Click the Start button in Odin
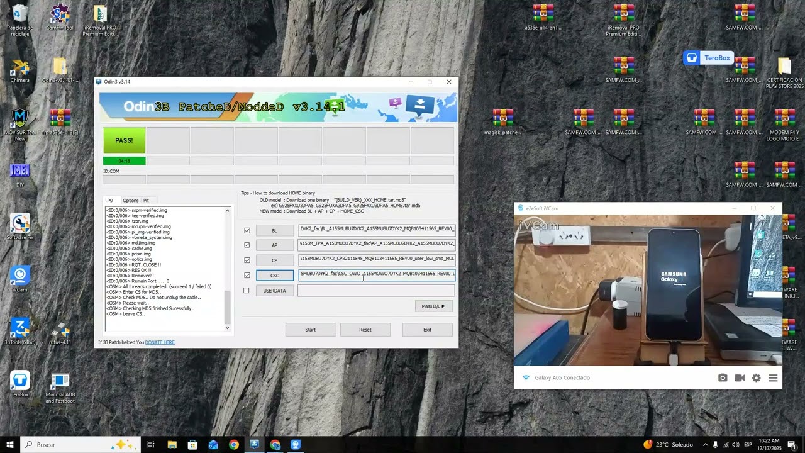Image resolution: width=805 pixels, height=453 pixels. point(310,330)
